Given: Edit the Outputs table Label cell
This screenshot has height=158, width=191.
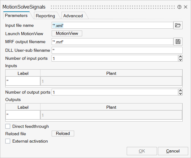Looking at the screenshot, I should [23, 115].
